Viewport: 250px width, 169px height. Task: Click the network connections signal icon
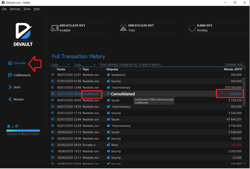tap(12, 126)
